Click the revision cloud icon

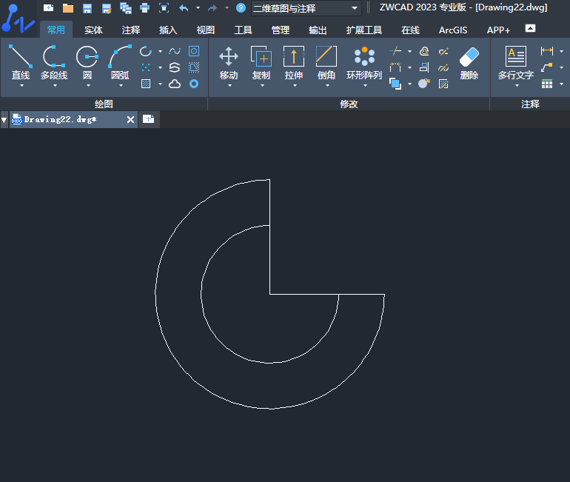tap(175, 84)
